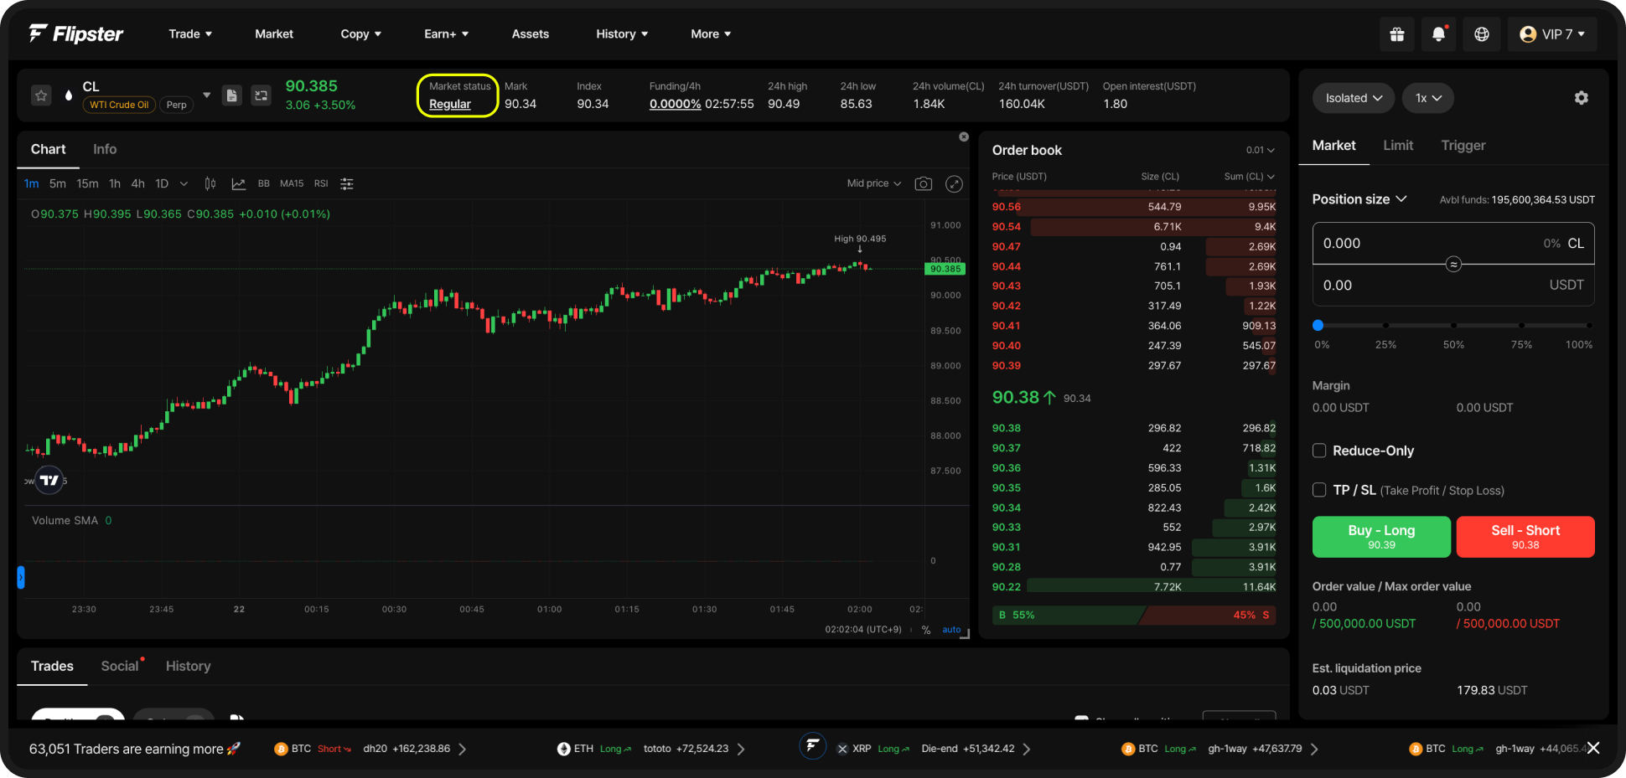Click the round Flipster icon in the ticker

tap(812, 745)
